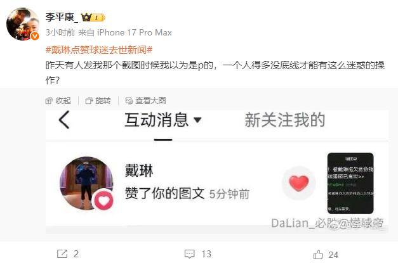Like the post with thumbs-up icon

coord(318,254)
